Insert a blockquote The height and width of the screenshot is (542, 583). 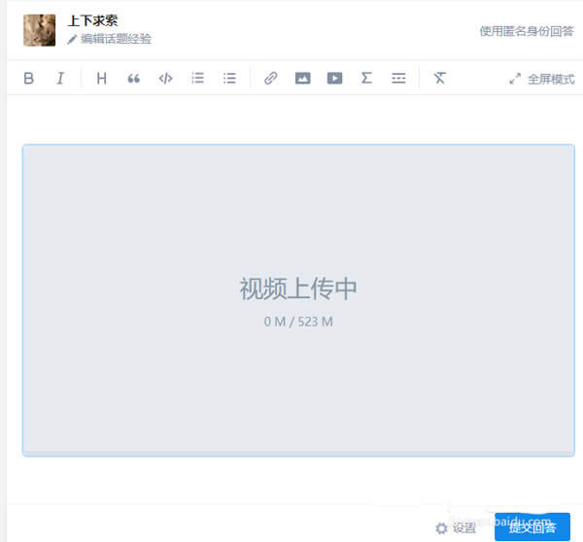133,78
